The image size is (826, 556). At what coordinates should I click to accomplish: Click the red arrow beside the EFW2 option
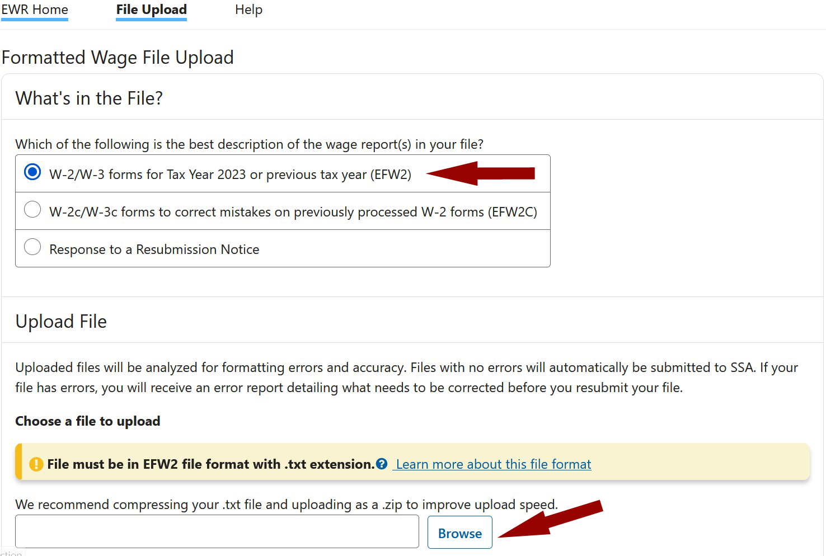click(481, 173)
